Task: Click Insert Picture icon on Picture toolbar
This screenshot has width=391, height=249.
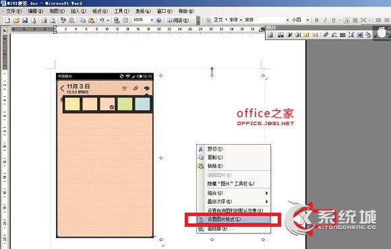Action: [x=270, y=35]
